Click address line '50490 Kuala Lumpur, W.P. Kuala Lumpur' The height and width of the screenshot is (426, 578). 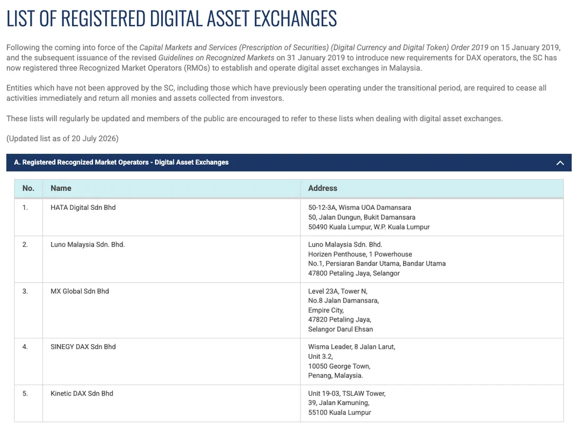369,227
